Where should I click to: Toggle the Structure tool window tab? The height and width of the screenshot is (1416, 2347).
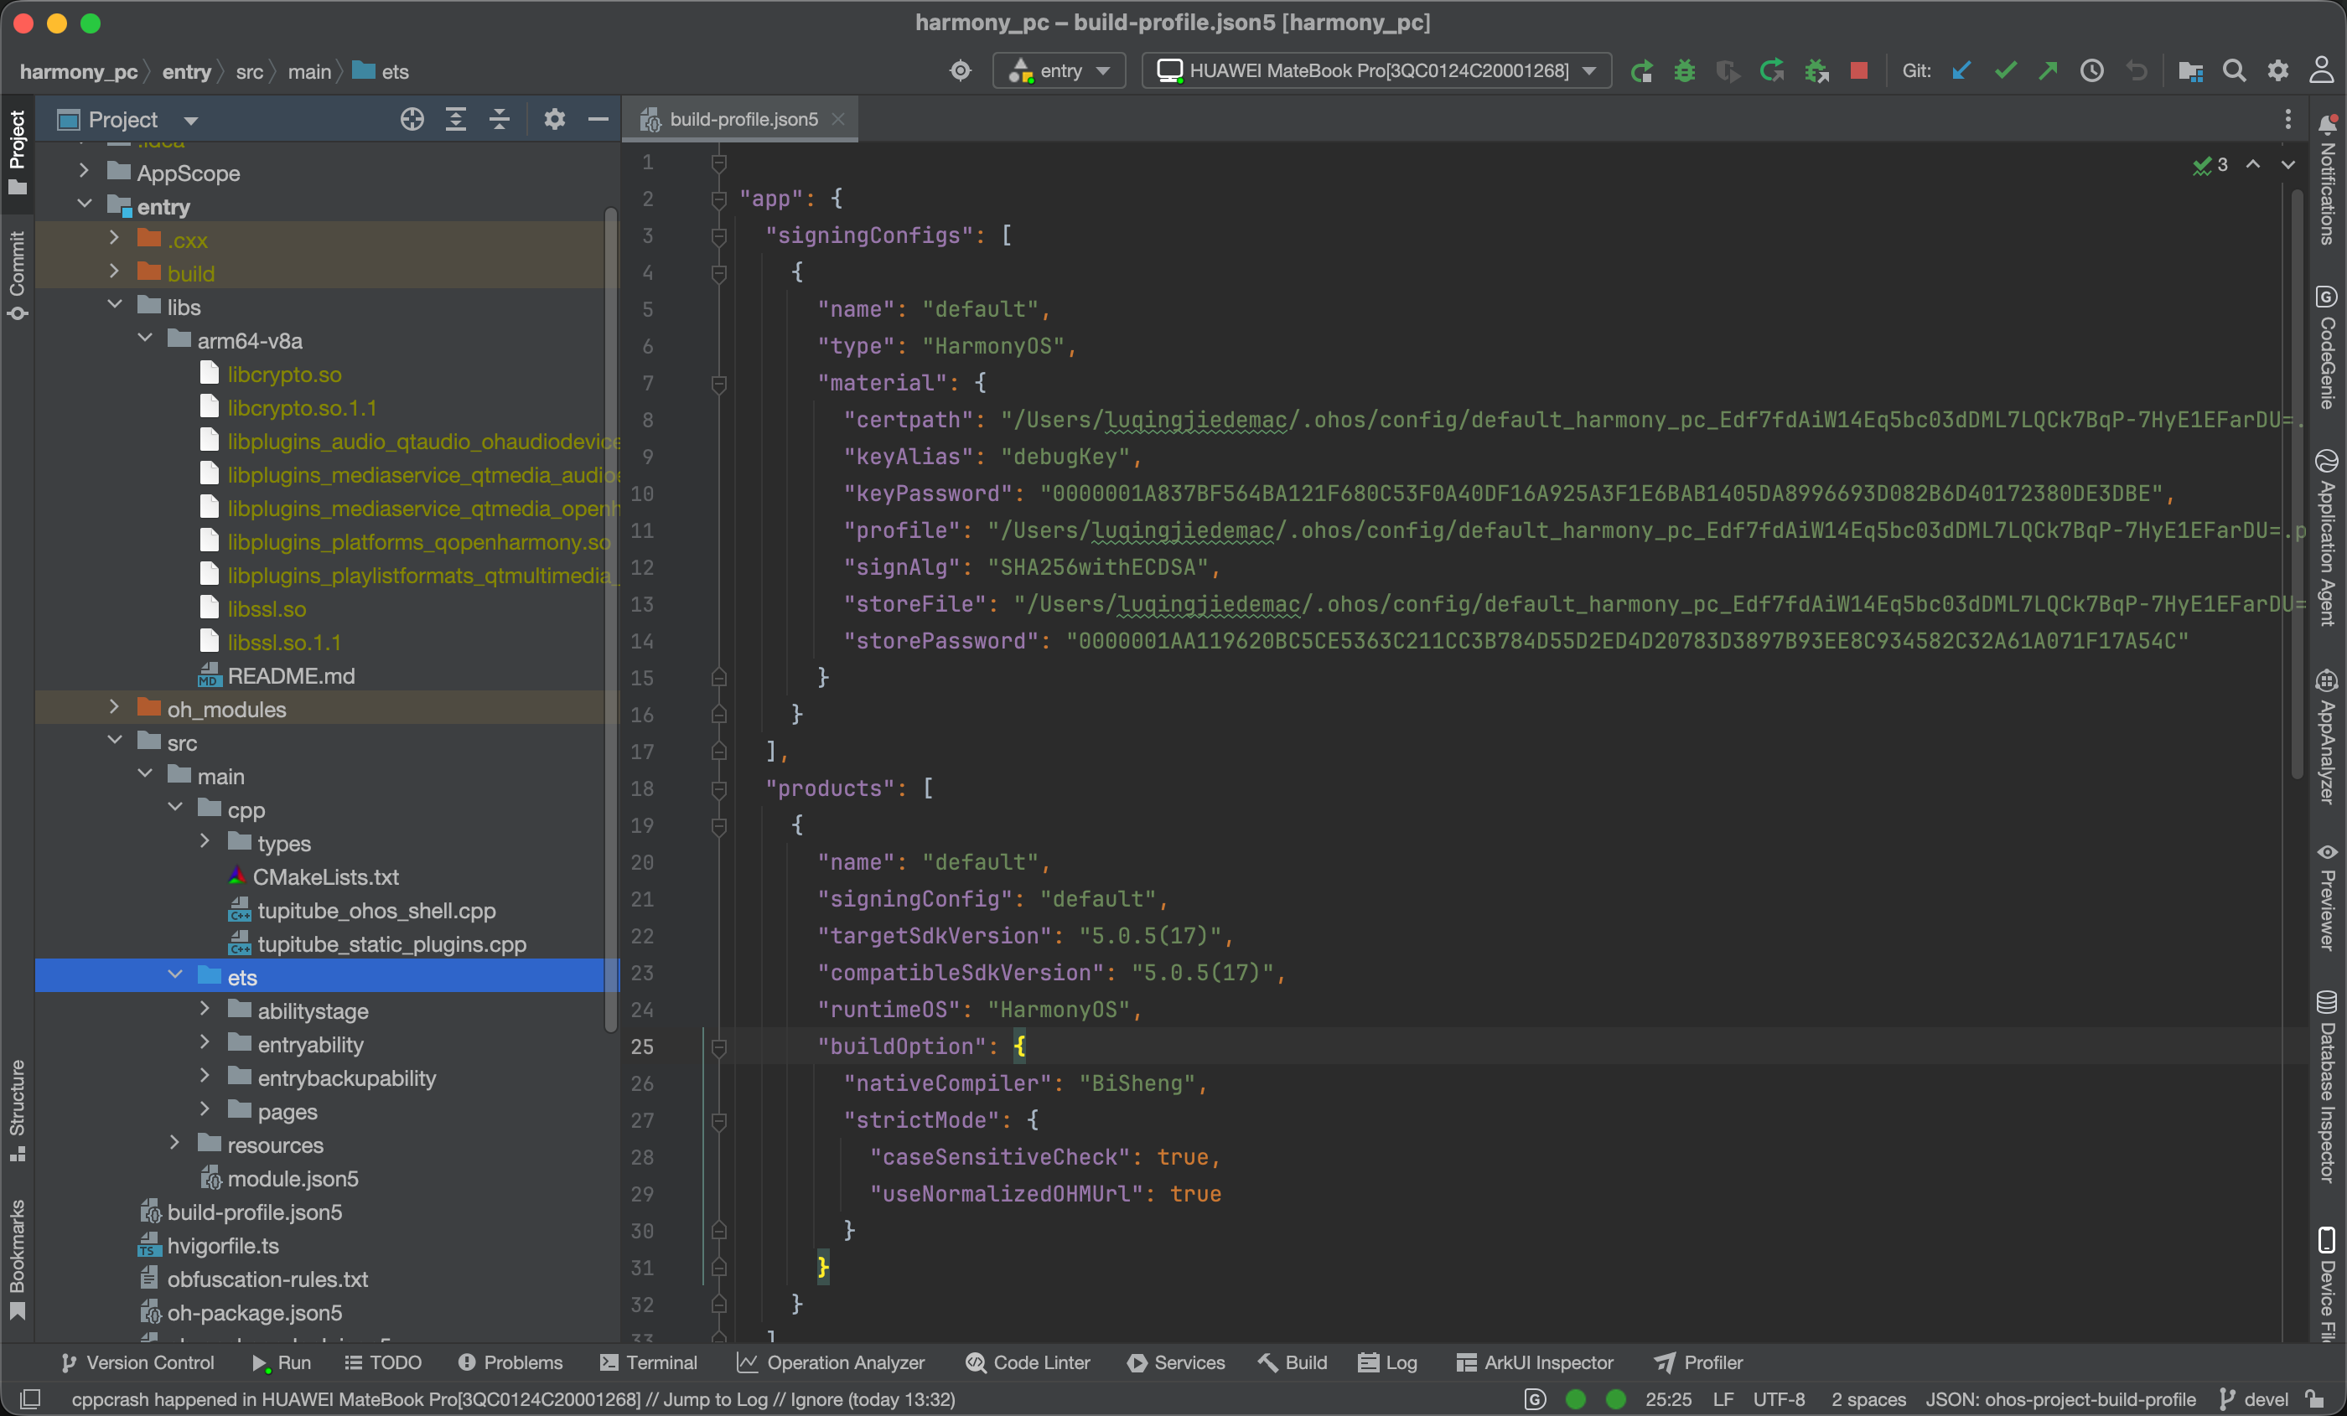coord(17,1109)
